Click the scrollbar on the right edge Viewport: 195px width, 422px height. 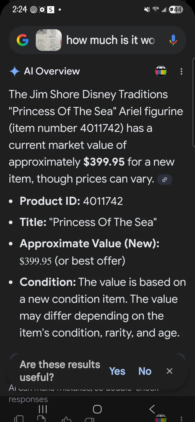pos(194,103)
